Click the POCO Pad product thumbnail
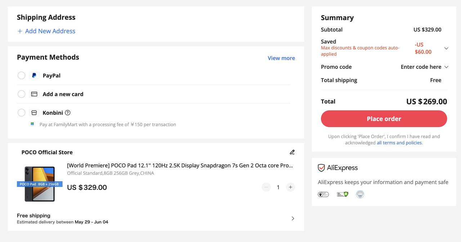Screen dimensions: 461x242 (40, 184)
